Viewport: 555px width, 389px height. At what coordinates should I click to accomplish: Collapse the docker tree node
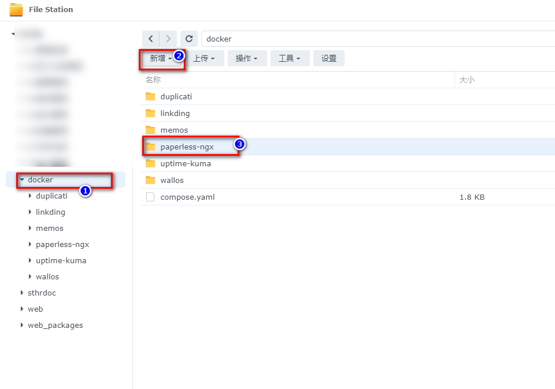click(x=22, y=180)
